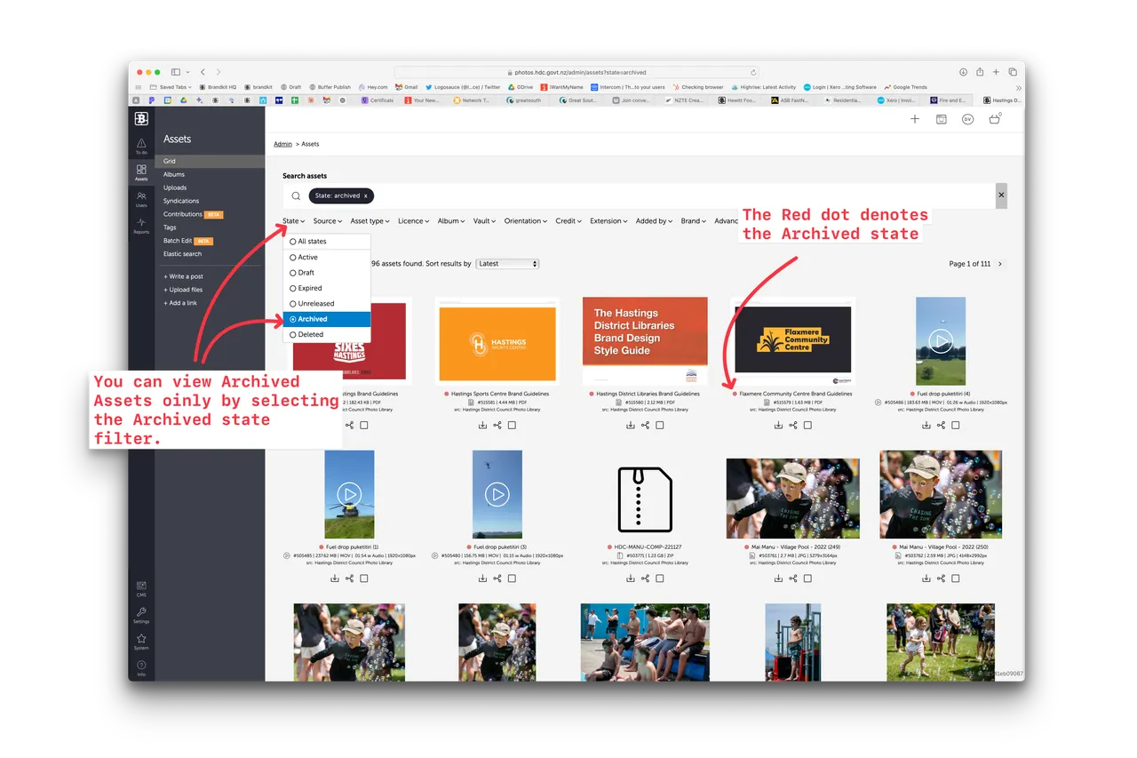
Task: Share HDC-MANU-COMP-221127 zip asset
Action: [646, 578]
